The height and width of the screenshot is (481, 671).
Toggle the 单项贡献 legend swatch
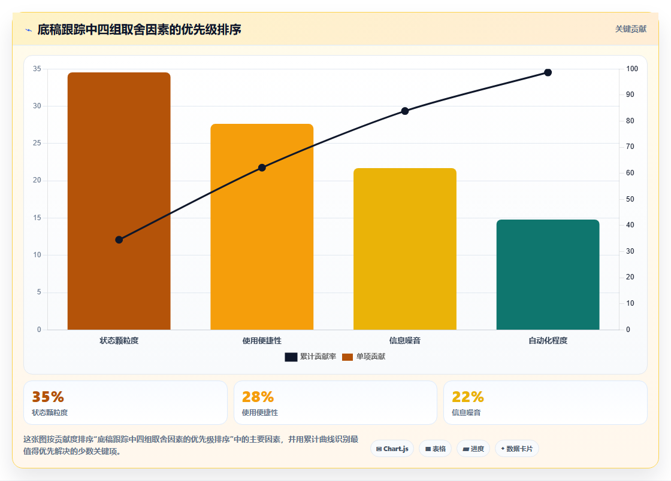[347, 357]
